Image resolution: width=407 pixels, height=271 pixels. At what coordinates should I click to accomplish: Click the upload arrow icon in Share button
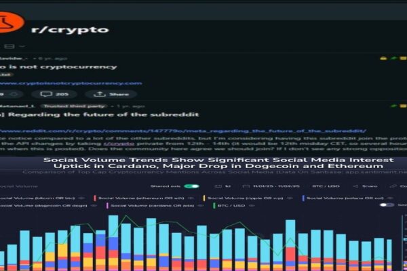100,94
